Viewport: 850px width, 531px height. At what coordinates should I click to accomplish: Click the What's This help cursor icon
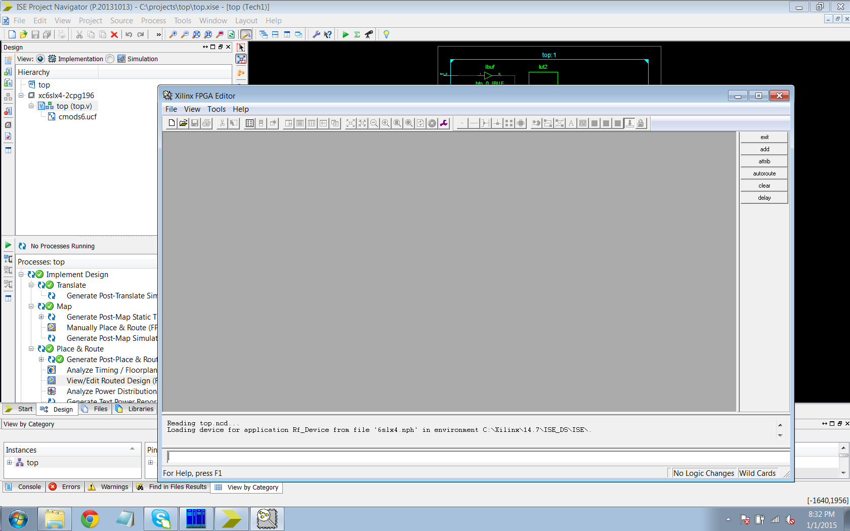tap(328, 34)
